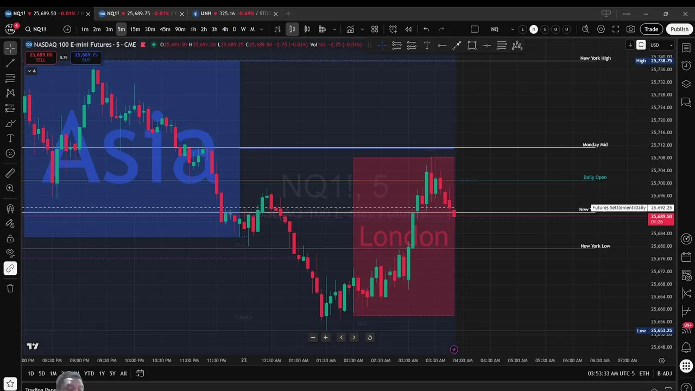Click the Publish button

point(679,29)
